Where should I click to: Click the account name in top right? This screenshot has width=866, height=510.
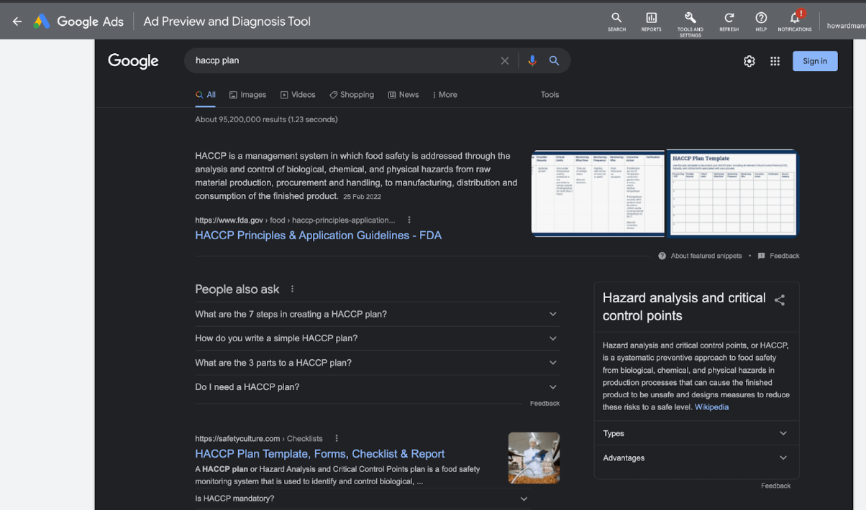(846, 26)
